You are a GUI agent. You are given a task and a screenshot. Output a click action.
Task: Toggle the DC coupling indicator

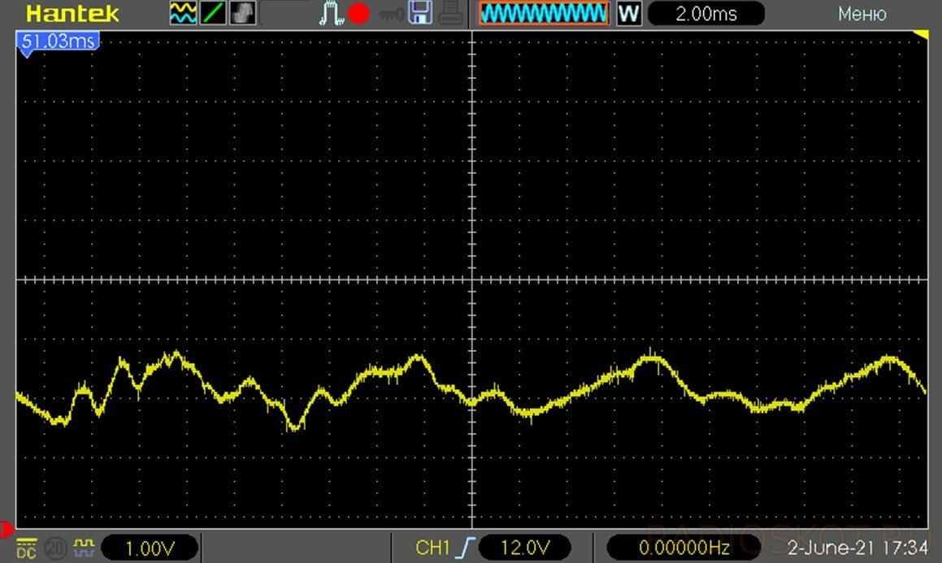(26, 548)
